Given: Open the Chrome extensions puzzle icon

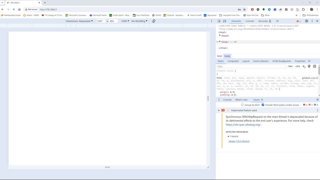Looking at the screenshot, I should click(x=303, y=9).
